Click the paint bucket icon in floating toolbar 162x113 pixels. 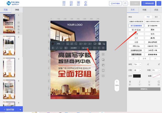coord(104,44)
